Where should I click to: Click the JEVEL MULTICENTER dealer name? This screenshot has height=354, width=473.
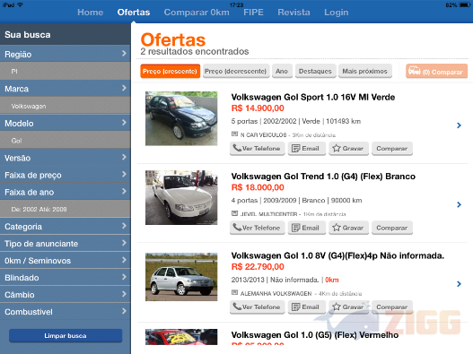(268, 214)
